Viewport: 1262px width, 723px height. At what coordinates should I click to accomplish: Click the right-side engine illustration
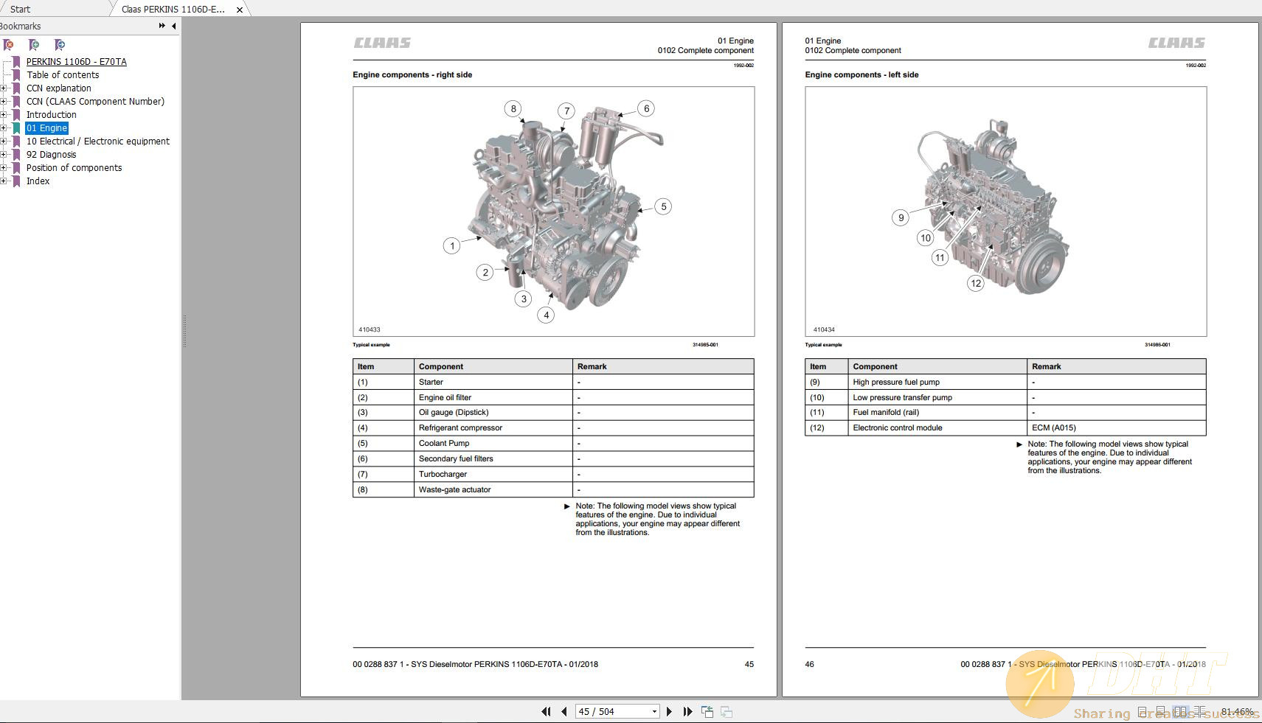pyautogui.click(x=553, y=212)
